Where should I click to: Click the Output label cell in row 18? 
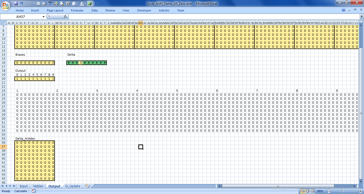tap(21, 71)
